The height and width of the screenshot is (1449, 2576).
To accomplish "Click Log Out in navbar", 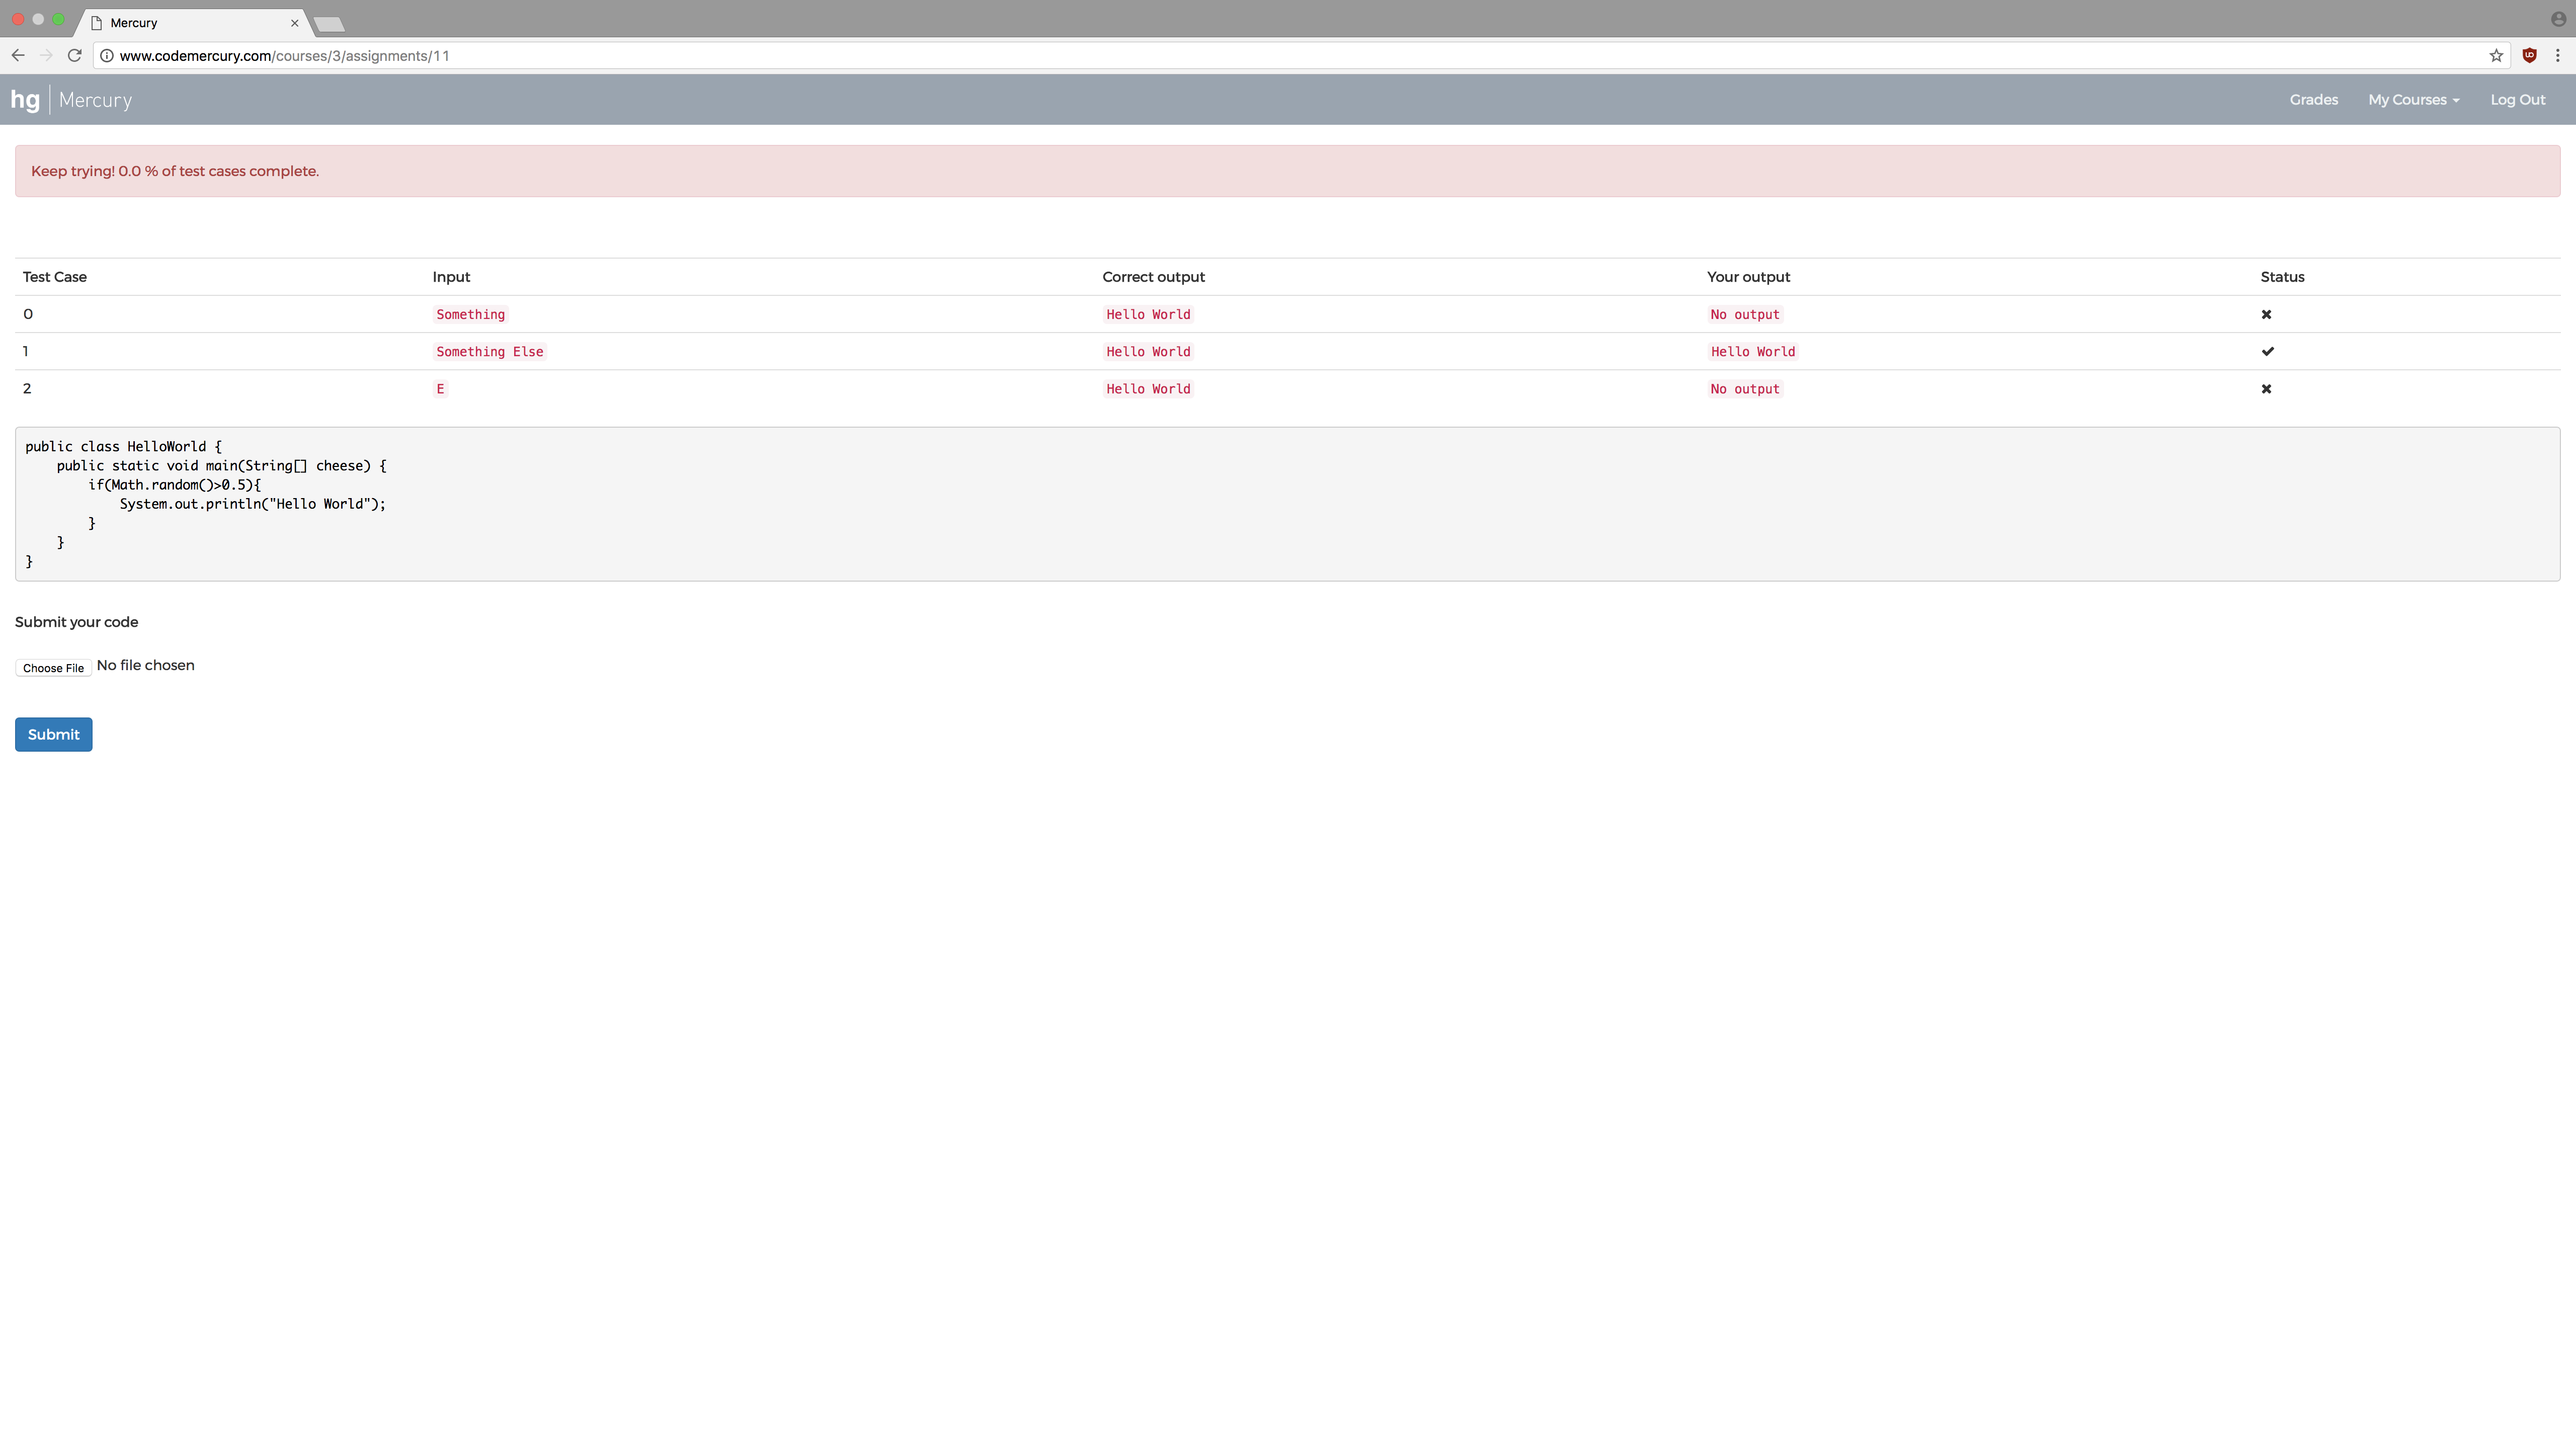I will (x=2517, y=100).
